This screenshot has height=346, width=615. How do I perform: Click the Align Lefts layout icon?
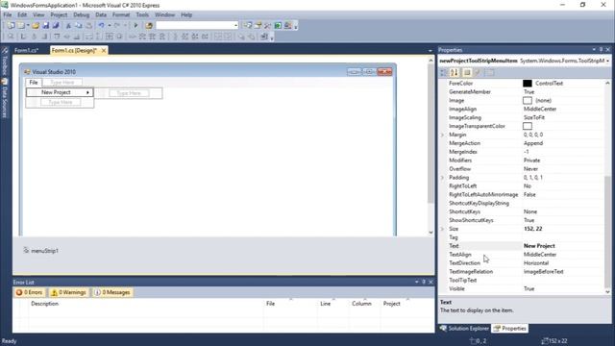[x=23, y=37]
